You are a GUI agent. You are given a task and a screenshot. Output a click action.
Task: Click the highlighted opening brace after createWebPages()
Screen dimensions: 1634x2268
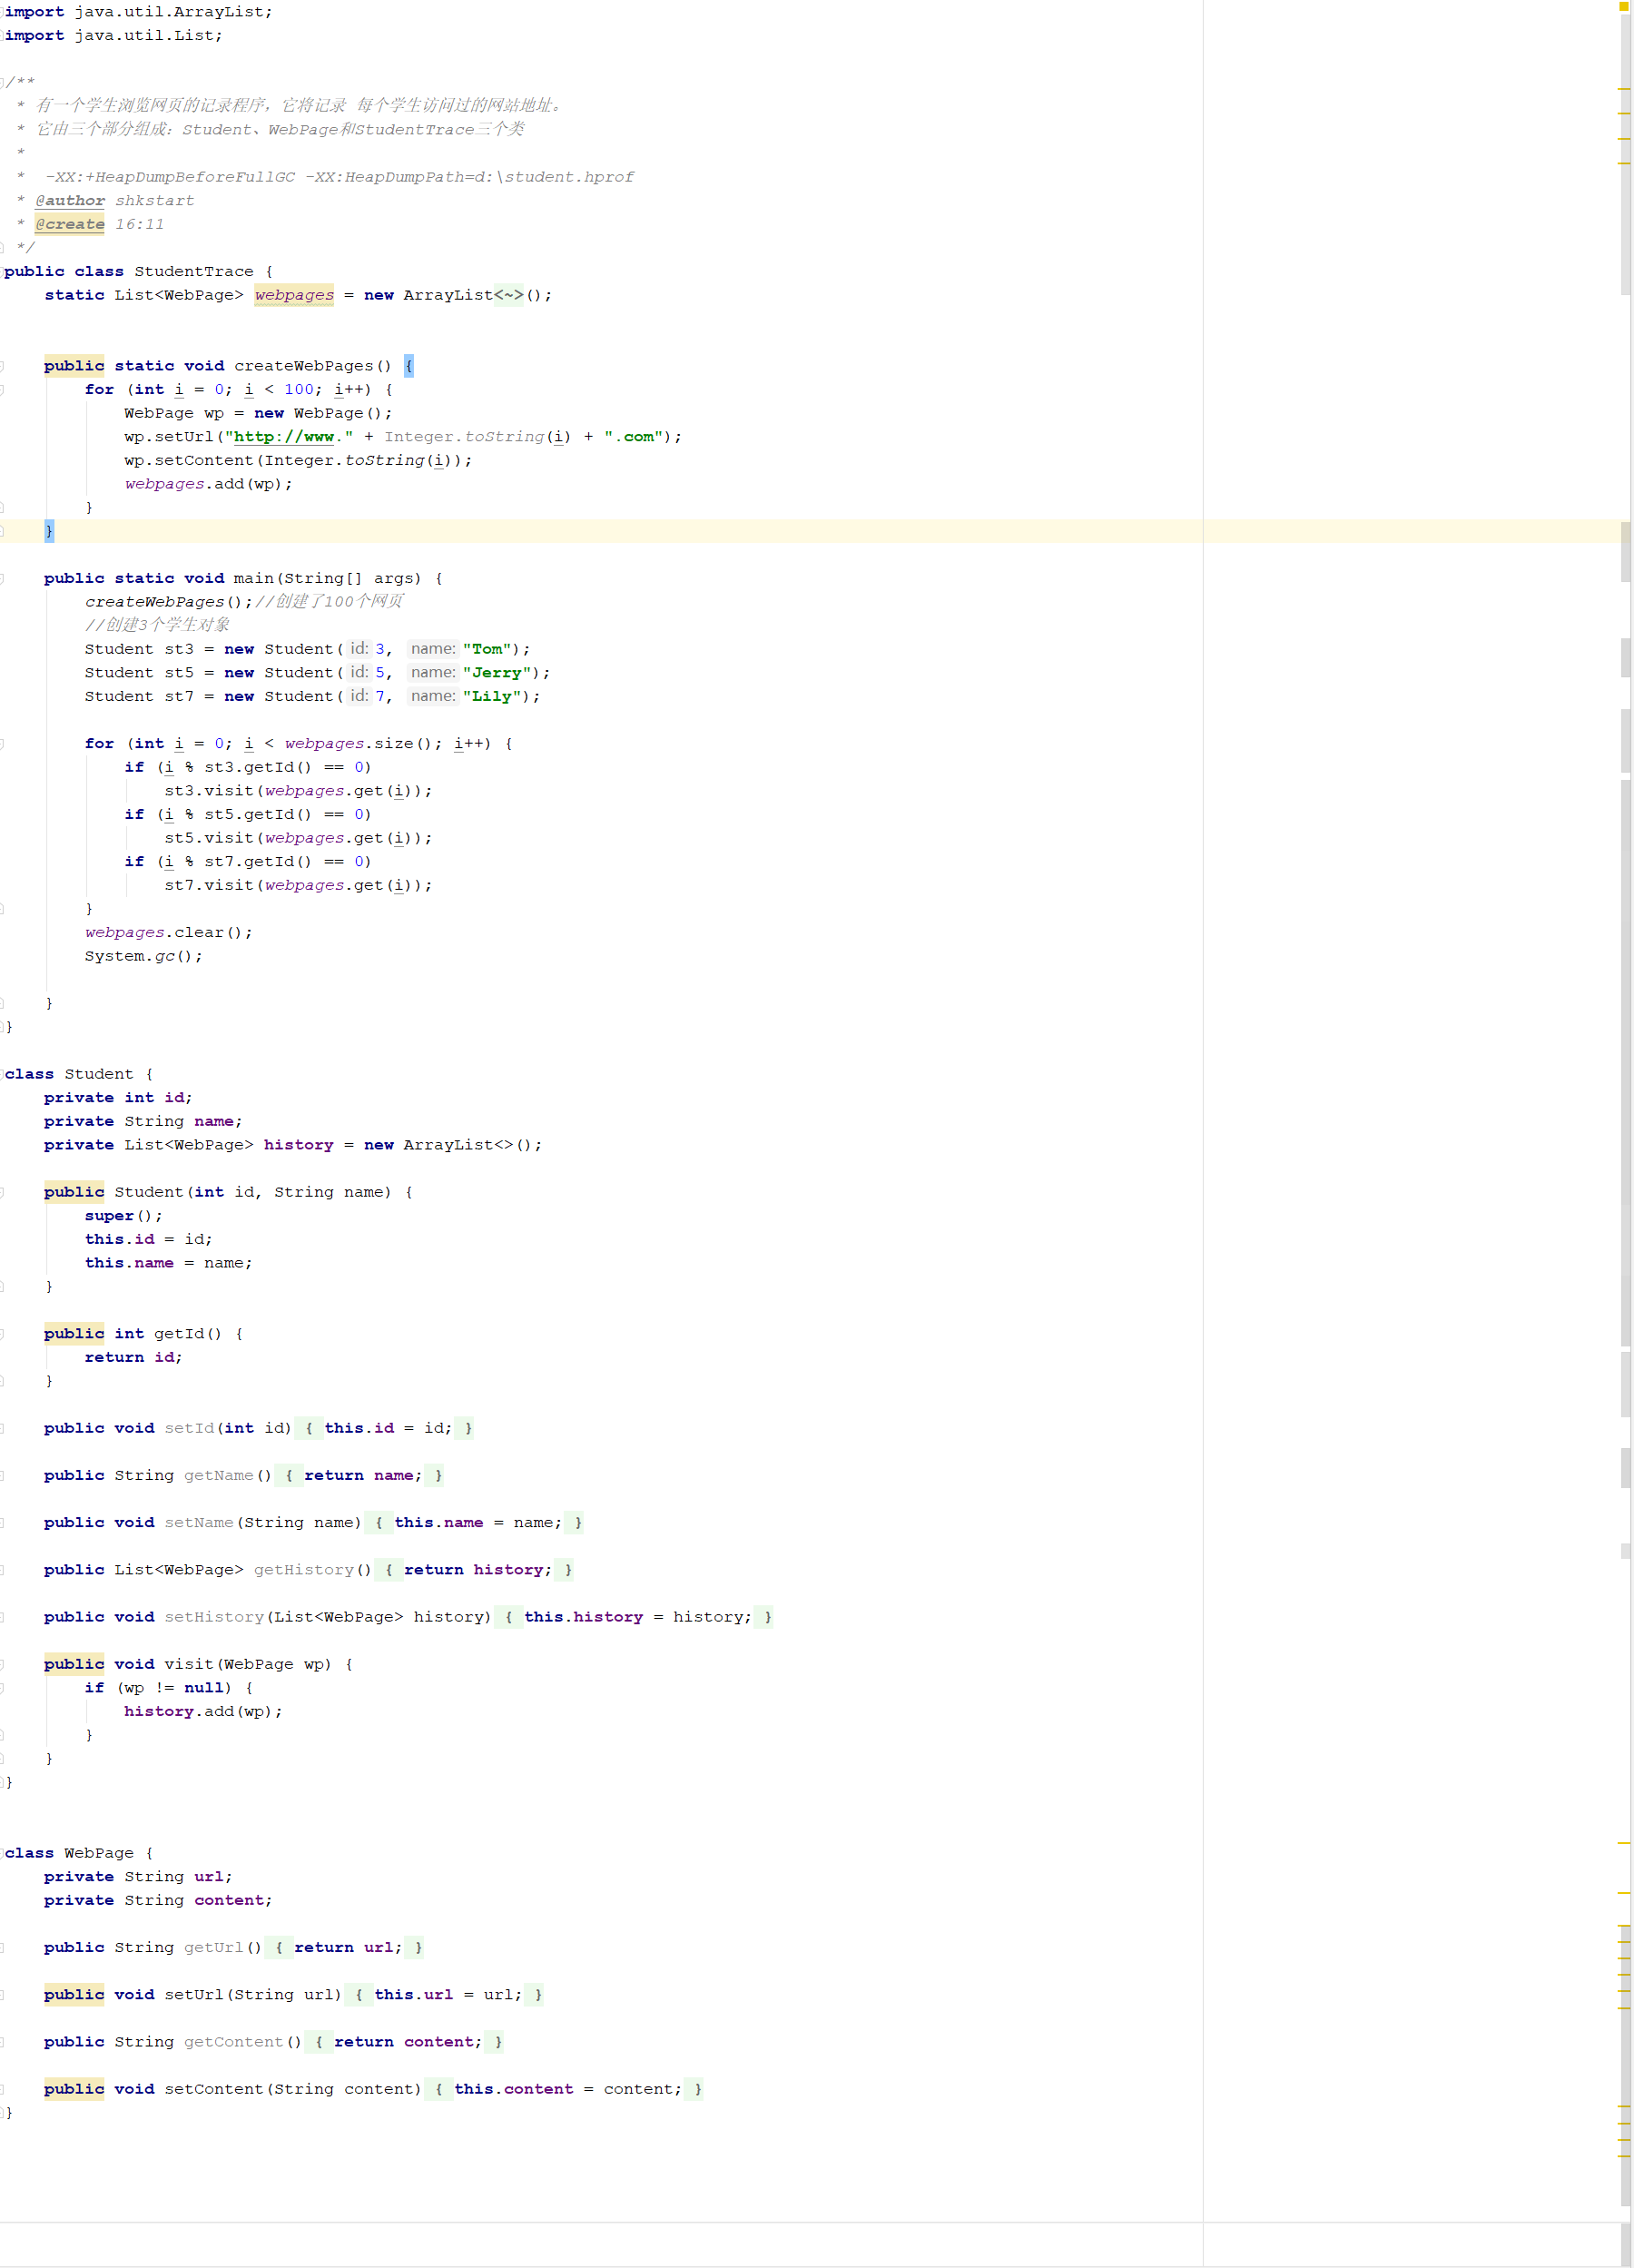[409, 366]
